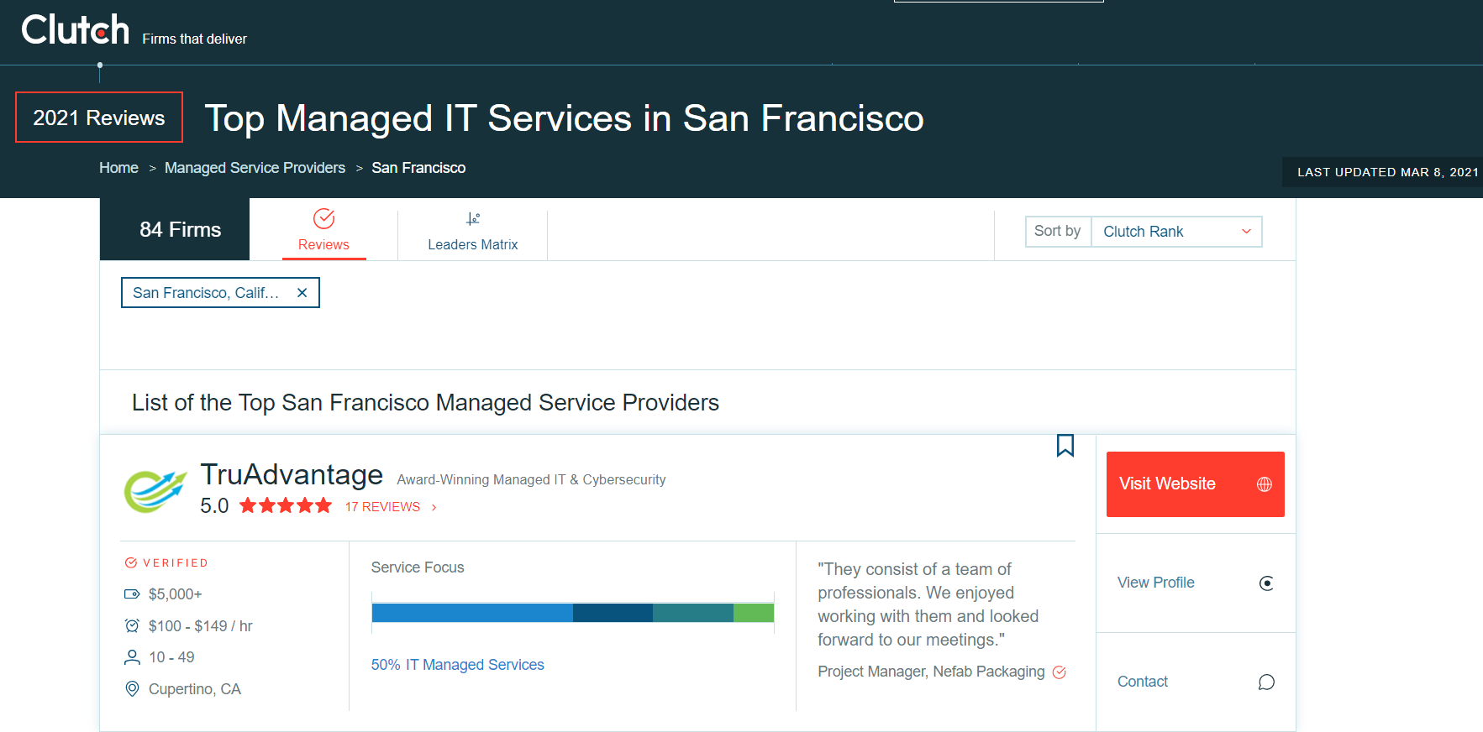Expand the 17 Reviews arrow
The width and height of the screenshot is (1483, 732).
(434, 507)
